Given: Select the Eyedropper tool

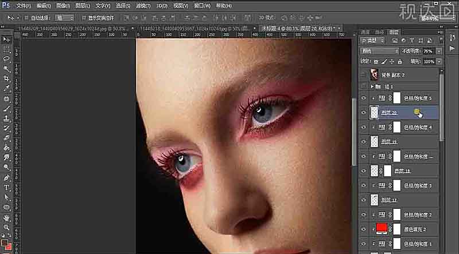Looking at the screenshot, I should click(x=6, y=89).
